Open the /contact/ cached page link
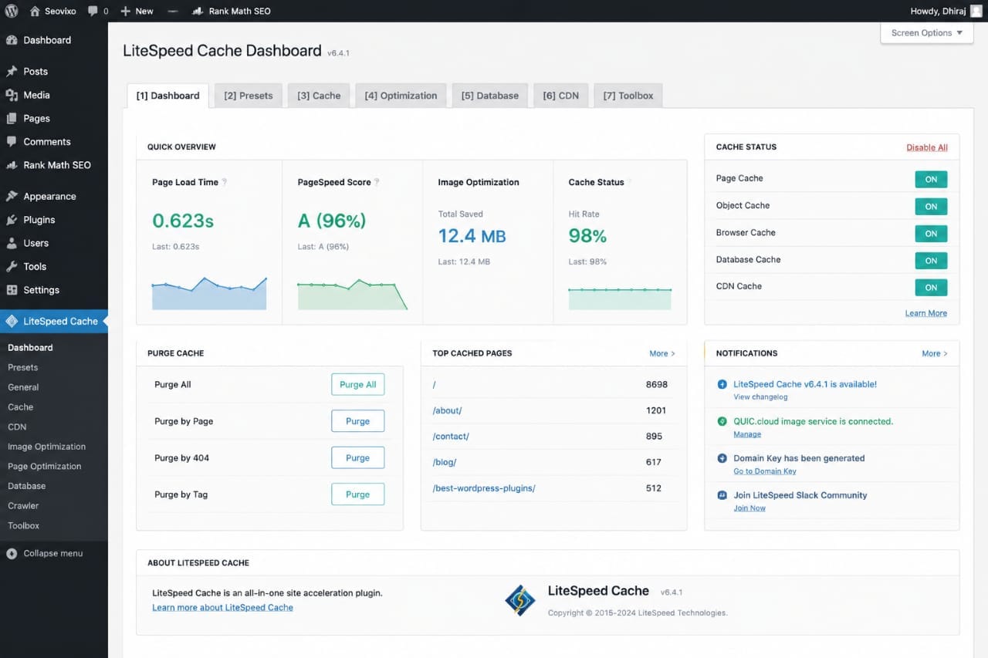The image size is (988, 658). [x=451, y=437]
